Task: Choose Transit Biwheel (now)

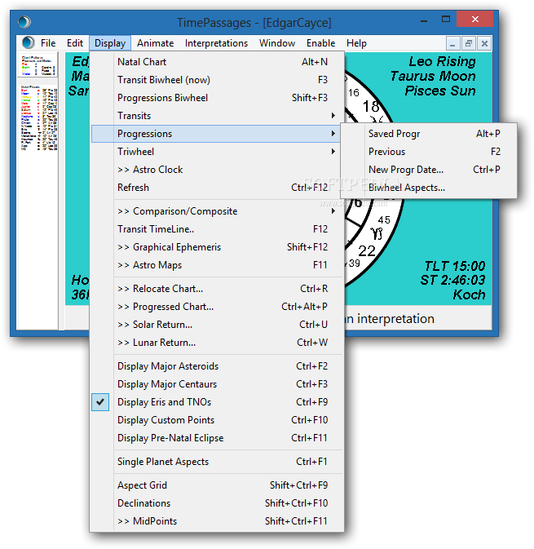Action: (x=217, y=80)
